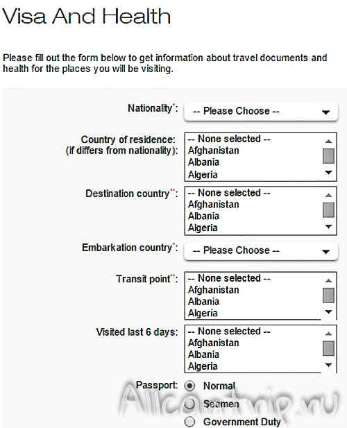
Task: Choose Afghanistan in Visited last 6 days list
Action: (214, 343)
